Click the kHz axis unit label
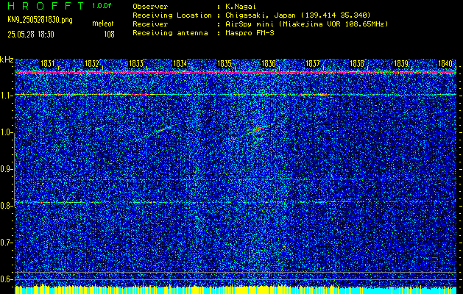This screenshot has height=294, width=463. (7, 60)
